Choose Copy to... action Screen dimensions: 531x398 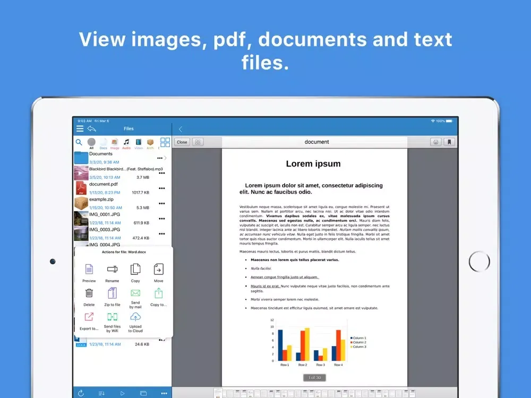pyautogui.click(x=158, y=297)
